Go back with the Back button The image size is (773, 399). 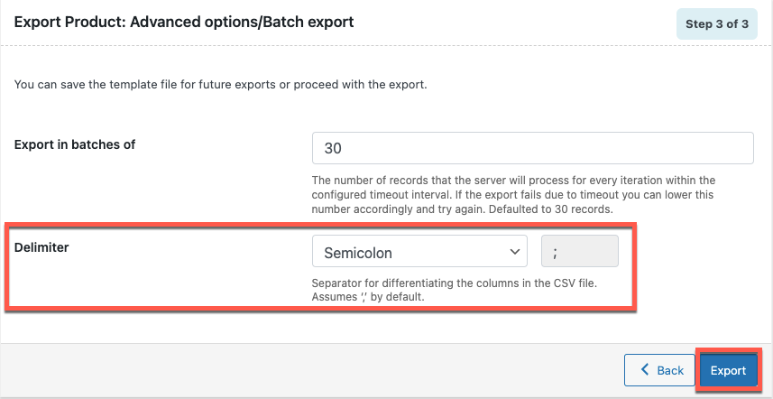(660, 370)
